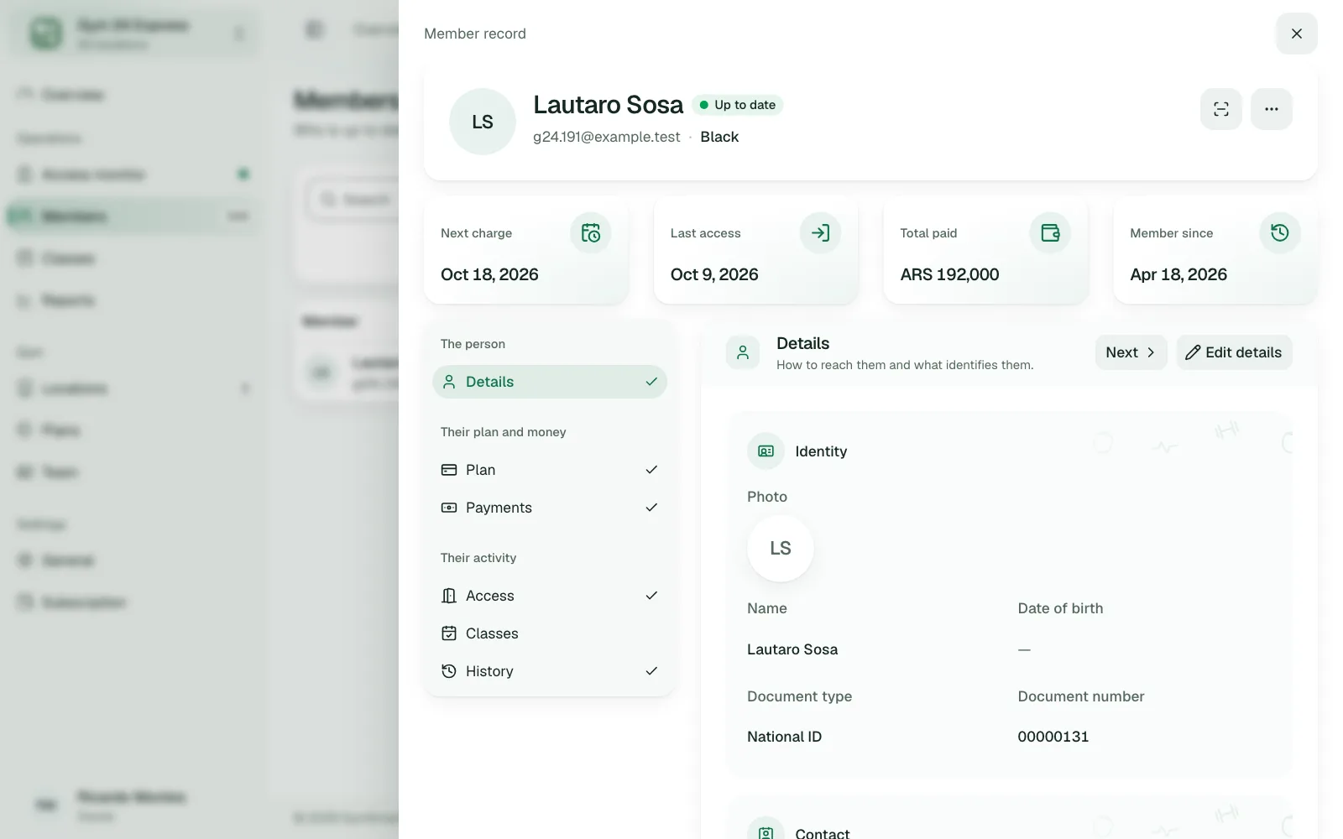The image size is (1343, 839).
Task: Click the pencil icon in Edit details
Action: click(1193, 352)
